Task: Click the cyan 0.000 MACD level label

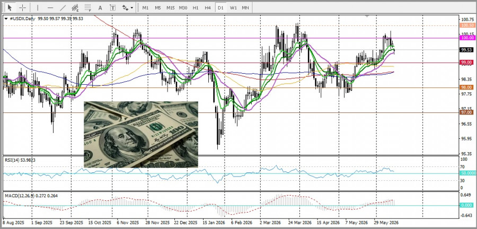Action: pos(467,205)
